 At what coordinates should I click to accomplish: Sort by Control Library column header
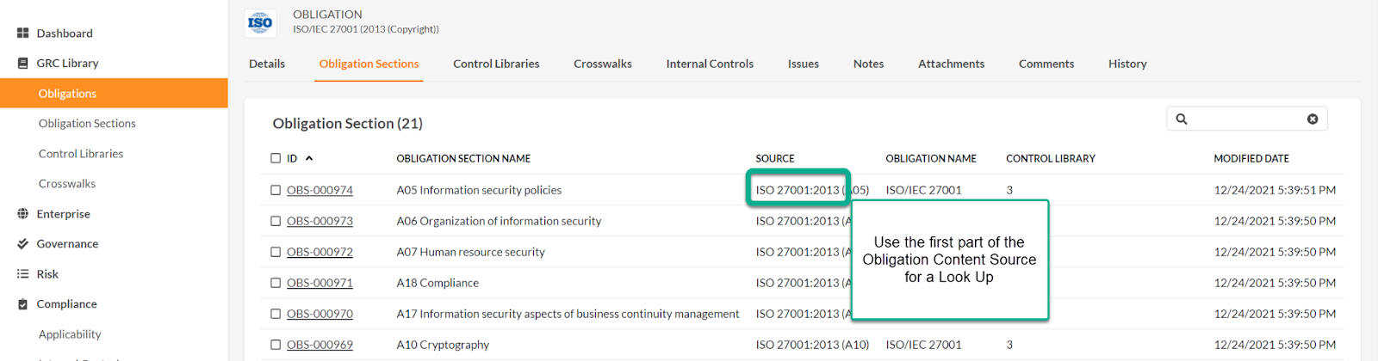click(1051, 159)
